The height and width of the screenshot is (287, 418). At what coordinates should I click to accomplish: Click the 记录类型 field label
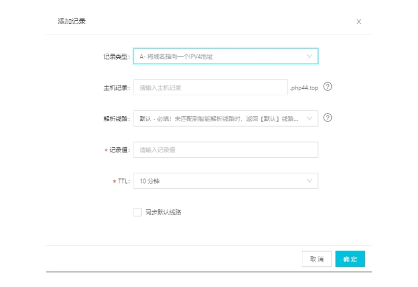click(116, 57)
